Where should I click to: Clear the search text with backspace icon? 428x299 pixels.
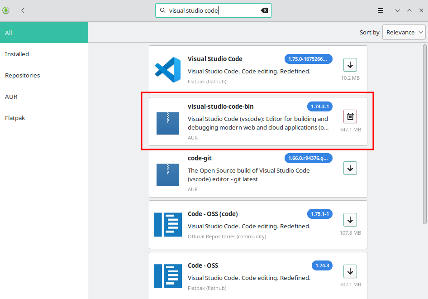click(264, 10)
